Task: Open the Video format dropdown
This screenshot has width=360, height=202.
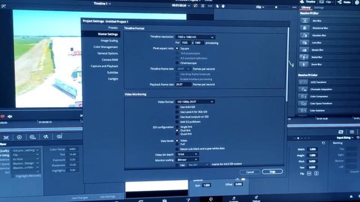Action: pos(195,102)
